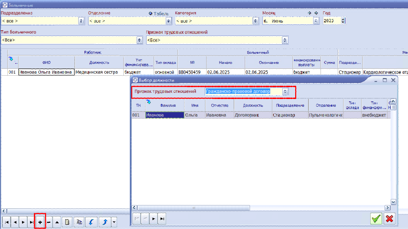The height and width of the screenshot is (229, 408).
Task: Click the minus button to delete record
Action: (49, 222)
